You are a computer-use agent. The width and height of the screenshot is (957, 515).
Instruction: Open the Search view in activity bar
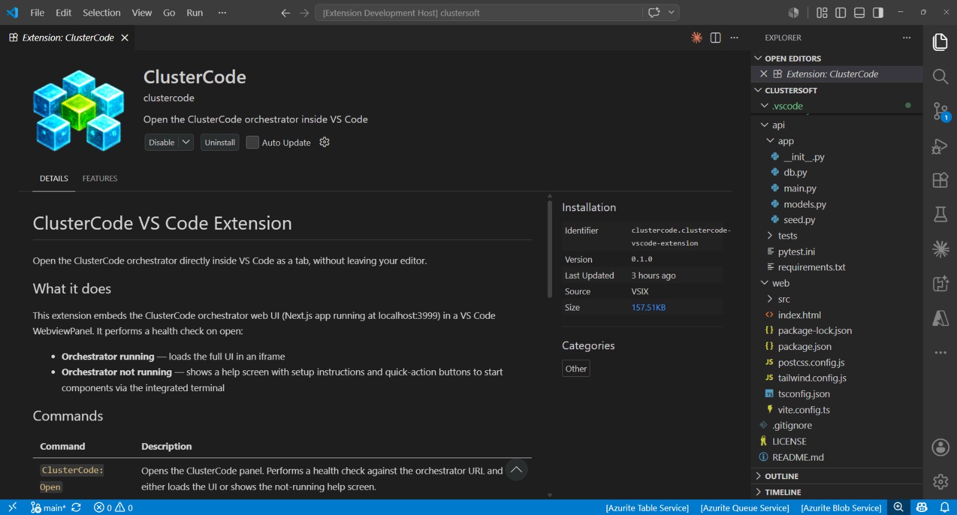point(940,77)
